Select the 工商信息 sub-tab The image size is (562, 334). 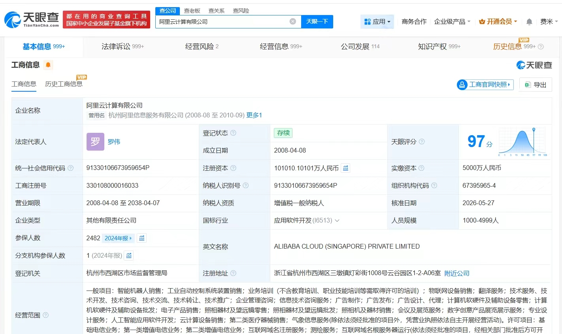point(24,84)
